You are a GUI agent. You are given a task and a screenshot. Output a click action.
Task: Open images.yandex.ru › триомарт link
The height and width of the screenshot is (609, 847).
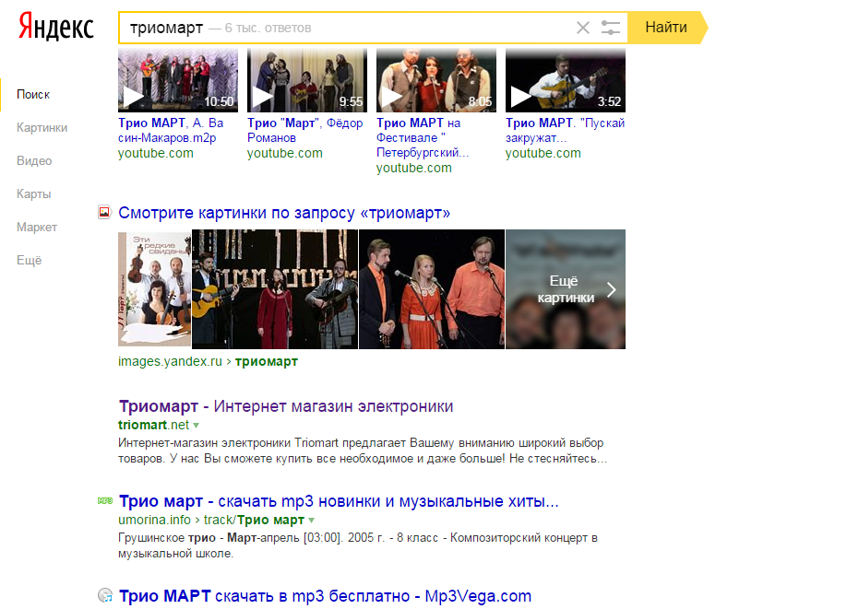pyautogui.click(x=208, y=361)
